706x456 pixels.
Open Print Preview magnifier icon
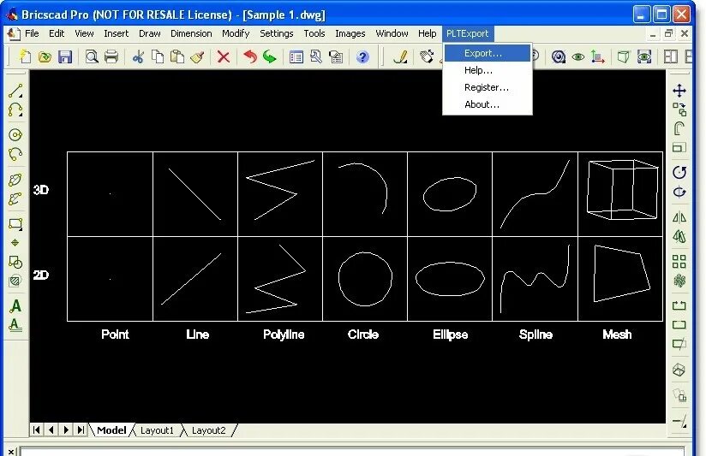point(92,57)
